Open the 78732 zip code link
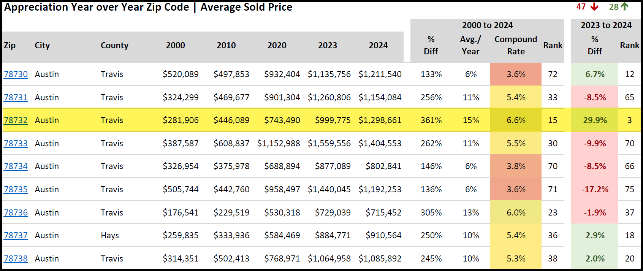This screenshot has height=271, width=643. click(x=16, y=120)
